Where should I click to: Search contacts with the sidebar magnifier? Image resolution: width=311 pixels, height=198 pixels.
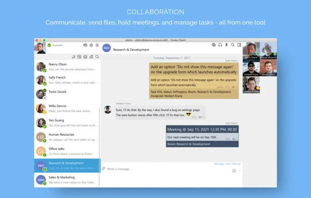[x=97, y=57]
